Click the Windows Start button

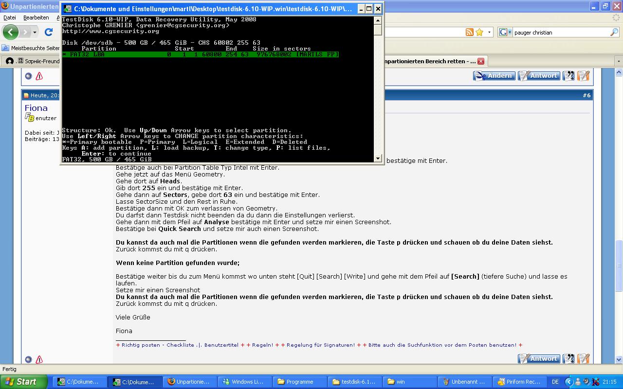click(x=23, y=382)
